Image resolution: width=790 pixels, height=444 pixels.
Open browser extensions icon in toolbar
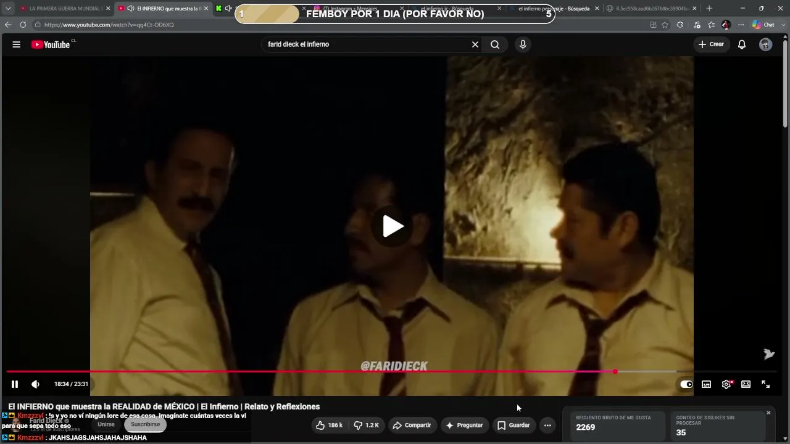tap(680, 25)
